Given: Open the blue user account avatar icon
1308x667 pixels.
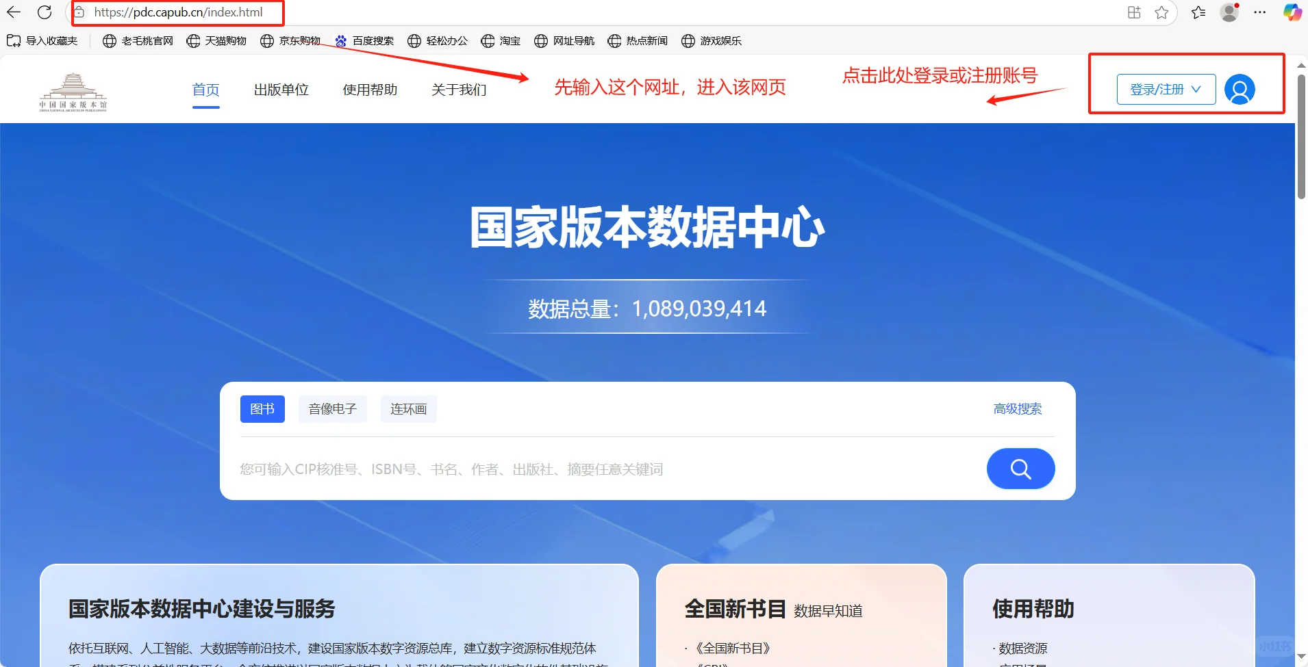Looking at the screenshot, I should tap(1240, 90).
